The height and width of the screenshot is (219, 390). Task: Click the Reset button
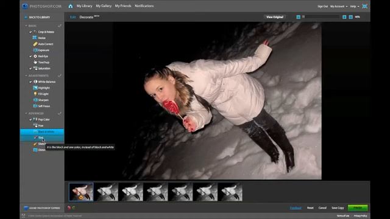point(310,208)
